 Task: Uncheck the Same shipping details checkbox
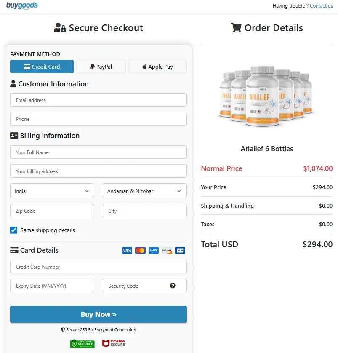(14, 230)
